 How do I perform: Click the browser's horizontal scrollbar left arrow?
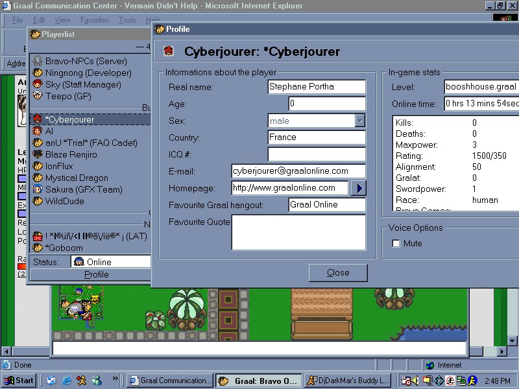click(x=6, y=351)
